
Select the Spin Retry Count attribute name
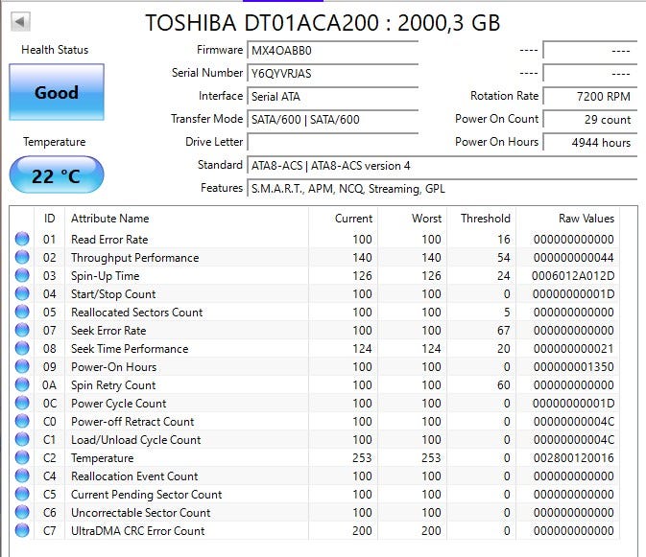(113, 385)
